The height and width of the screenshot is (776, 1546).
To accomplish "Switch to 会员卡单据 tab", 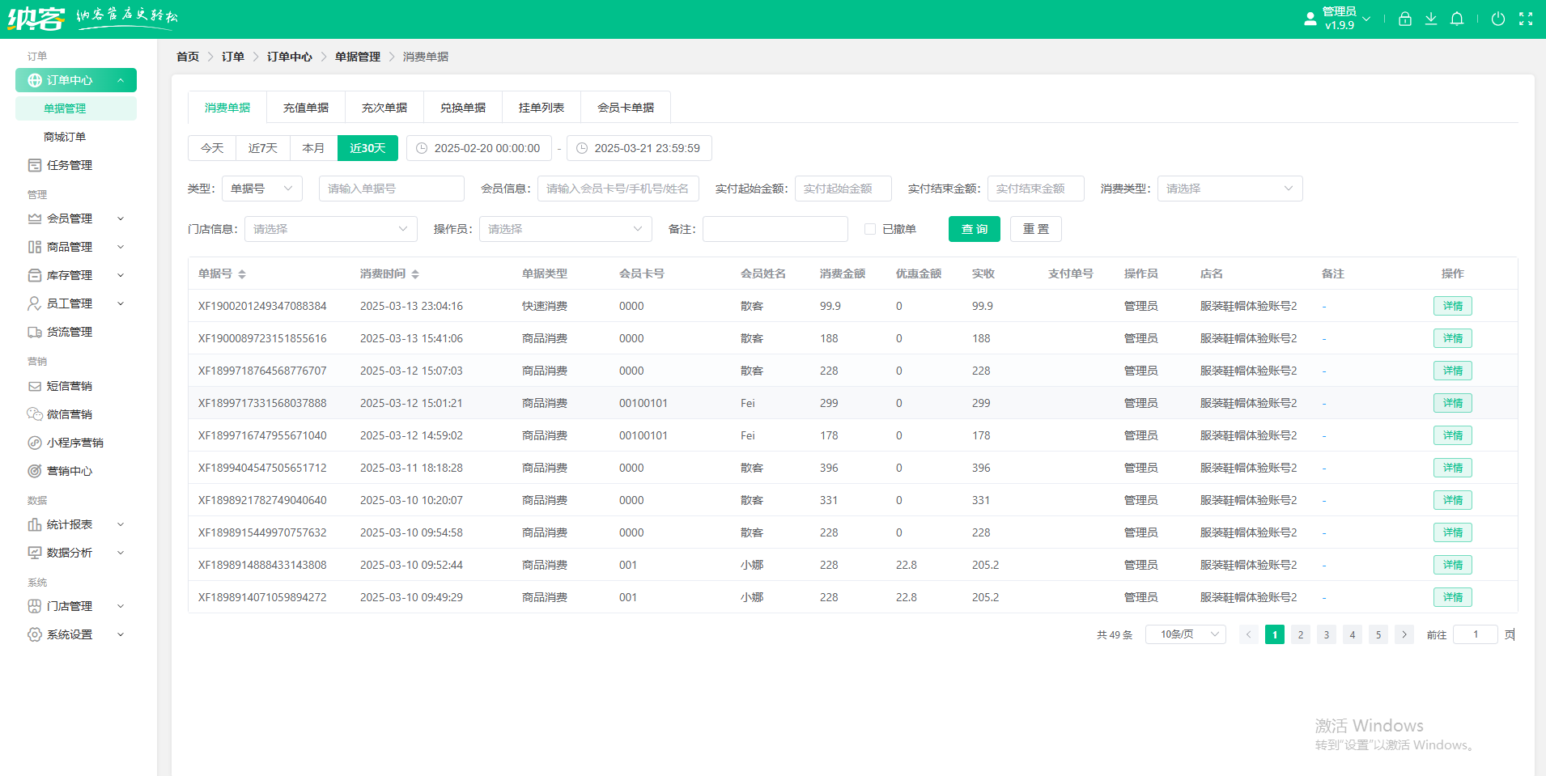I will click(626, 108).
